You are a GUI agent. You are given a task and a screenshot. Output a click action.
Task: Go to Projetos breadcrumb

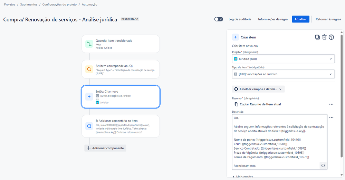coord(10,4)
